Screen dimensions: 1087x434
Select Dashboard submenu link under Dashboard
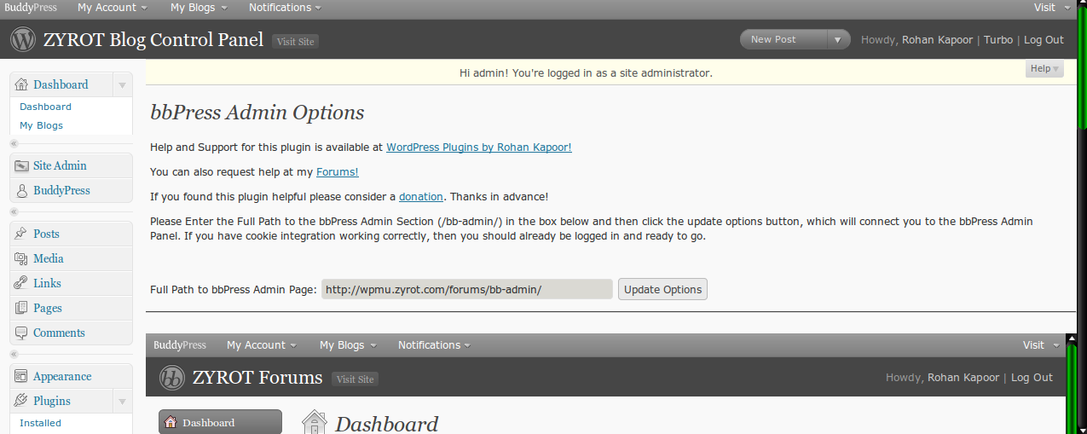coord(45,107)
